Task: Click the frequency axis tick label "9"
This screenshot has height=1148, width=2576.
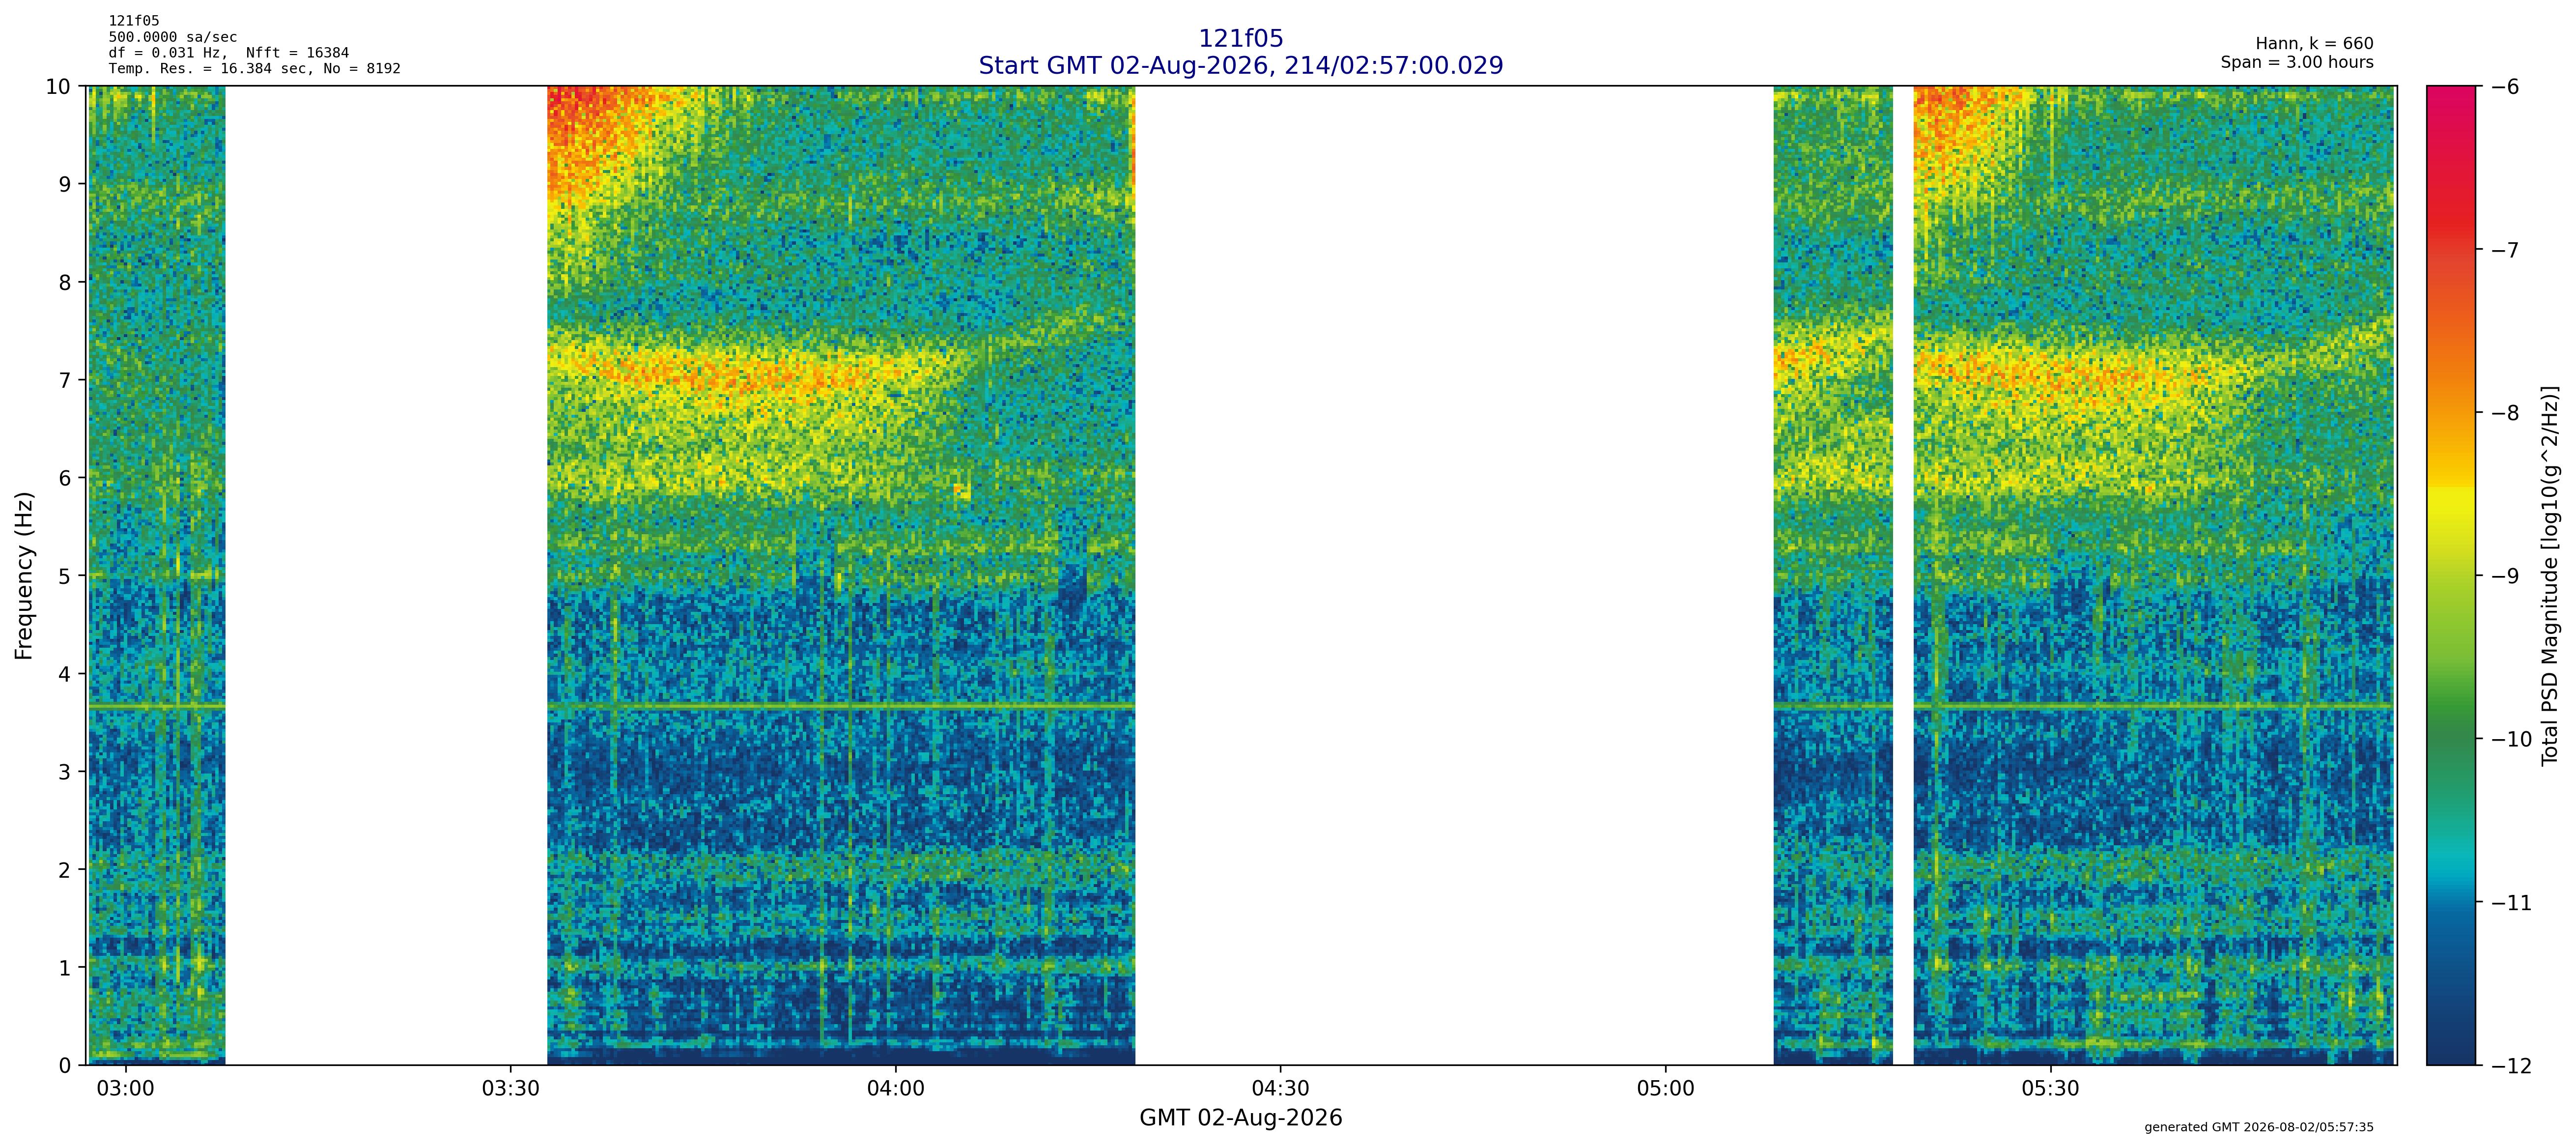Action: 65,185
